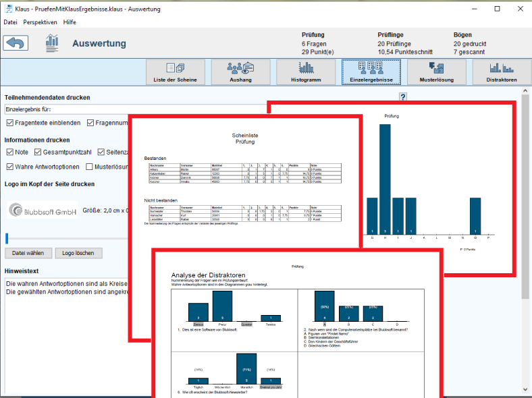
Task: Show the Histogramm view
Action: pyautogui.click(x=306, y=72)
